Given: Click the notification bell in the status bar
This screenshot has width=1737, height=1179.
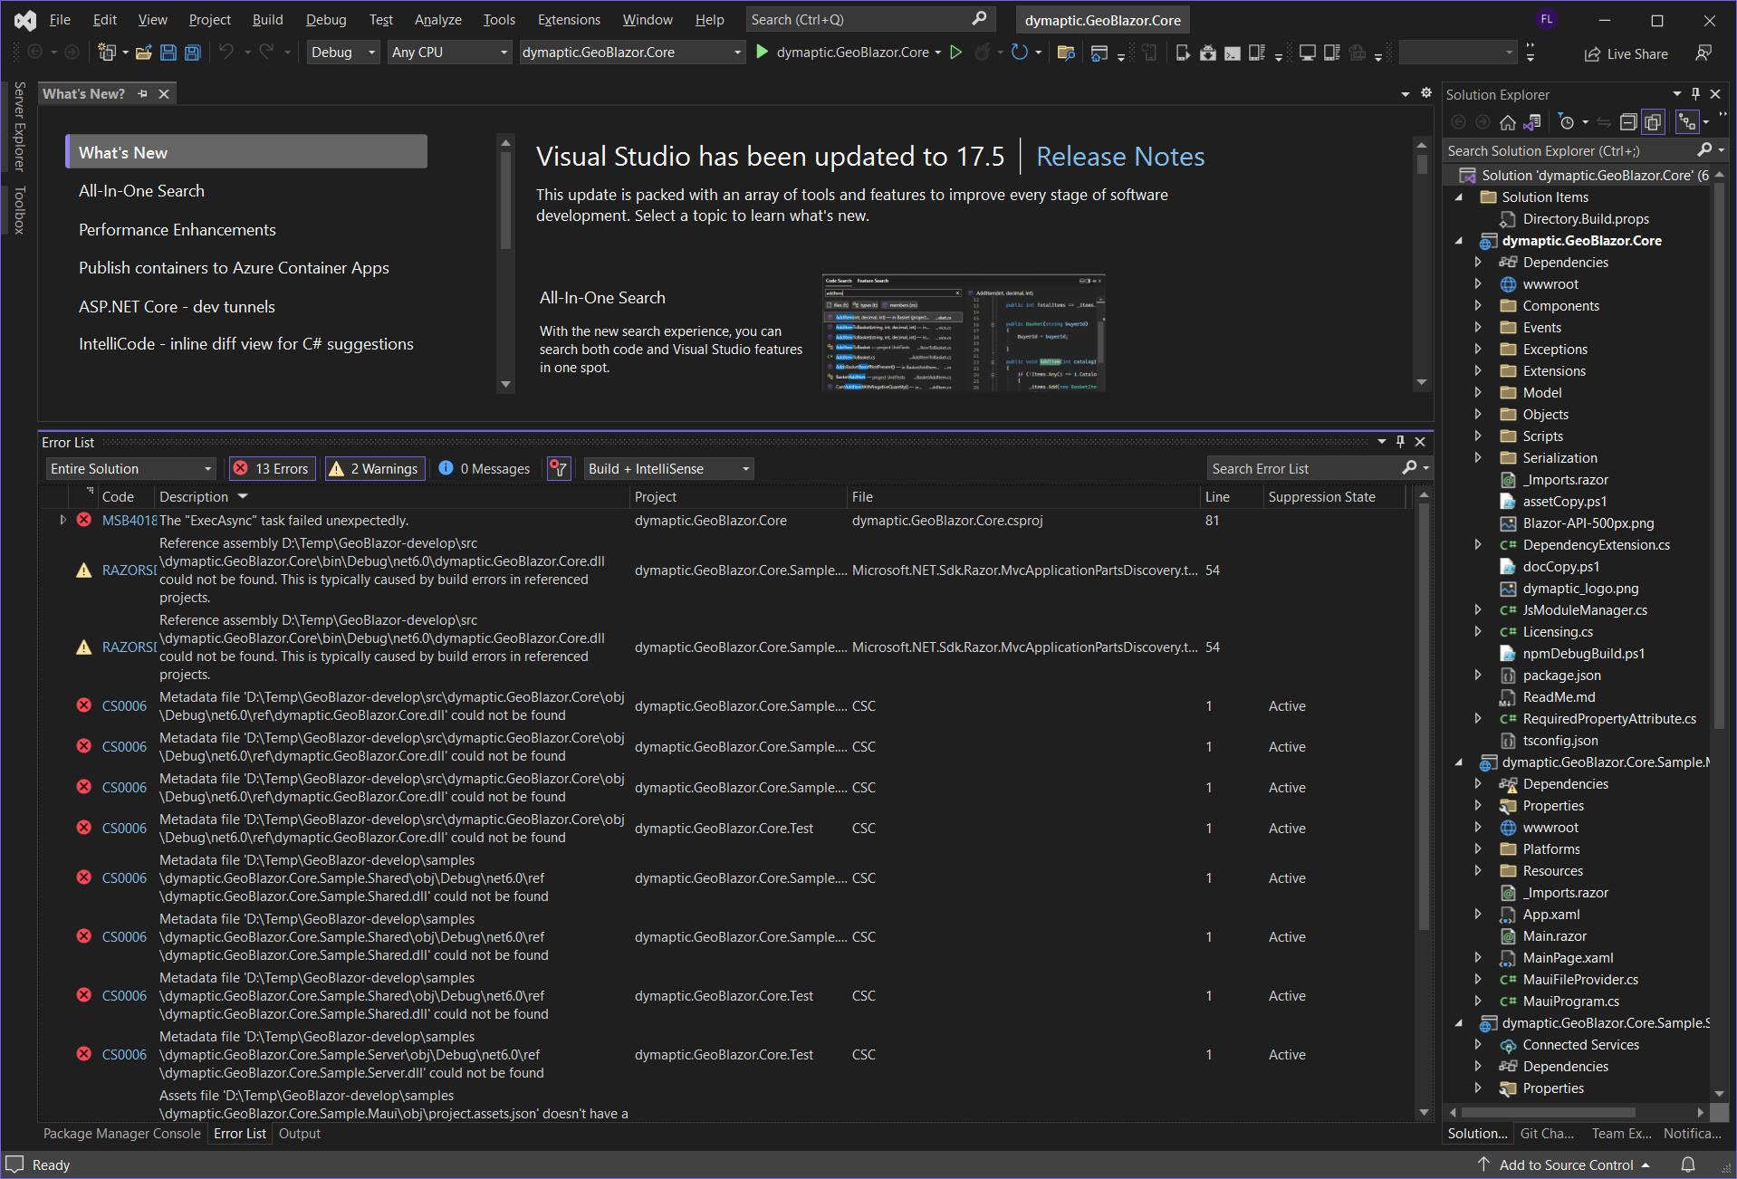Looking at the screenshot, I should point(1690,1165).
